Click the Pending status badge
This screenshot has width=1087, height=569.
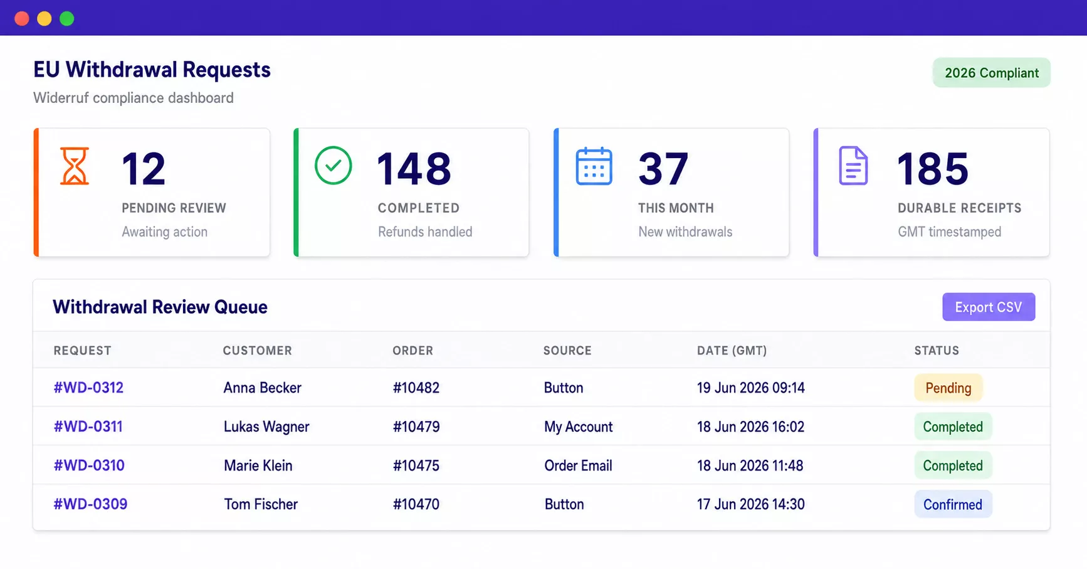(x=948, y=388)
